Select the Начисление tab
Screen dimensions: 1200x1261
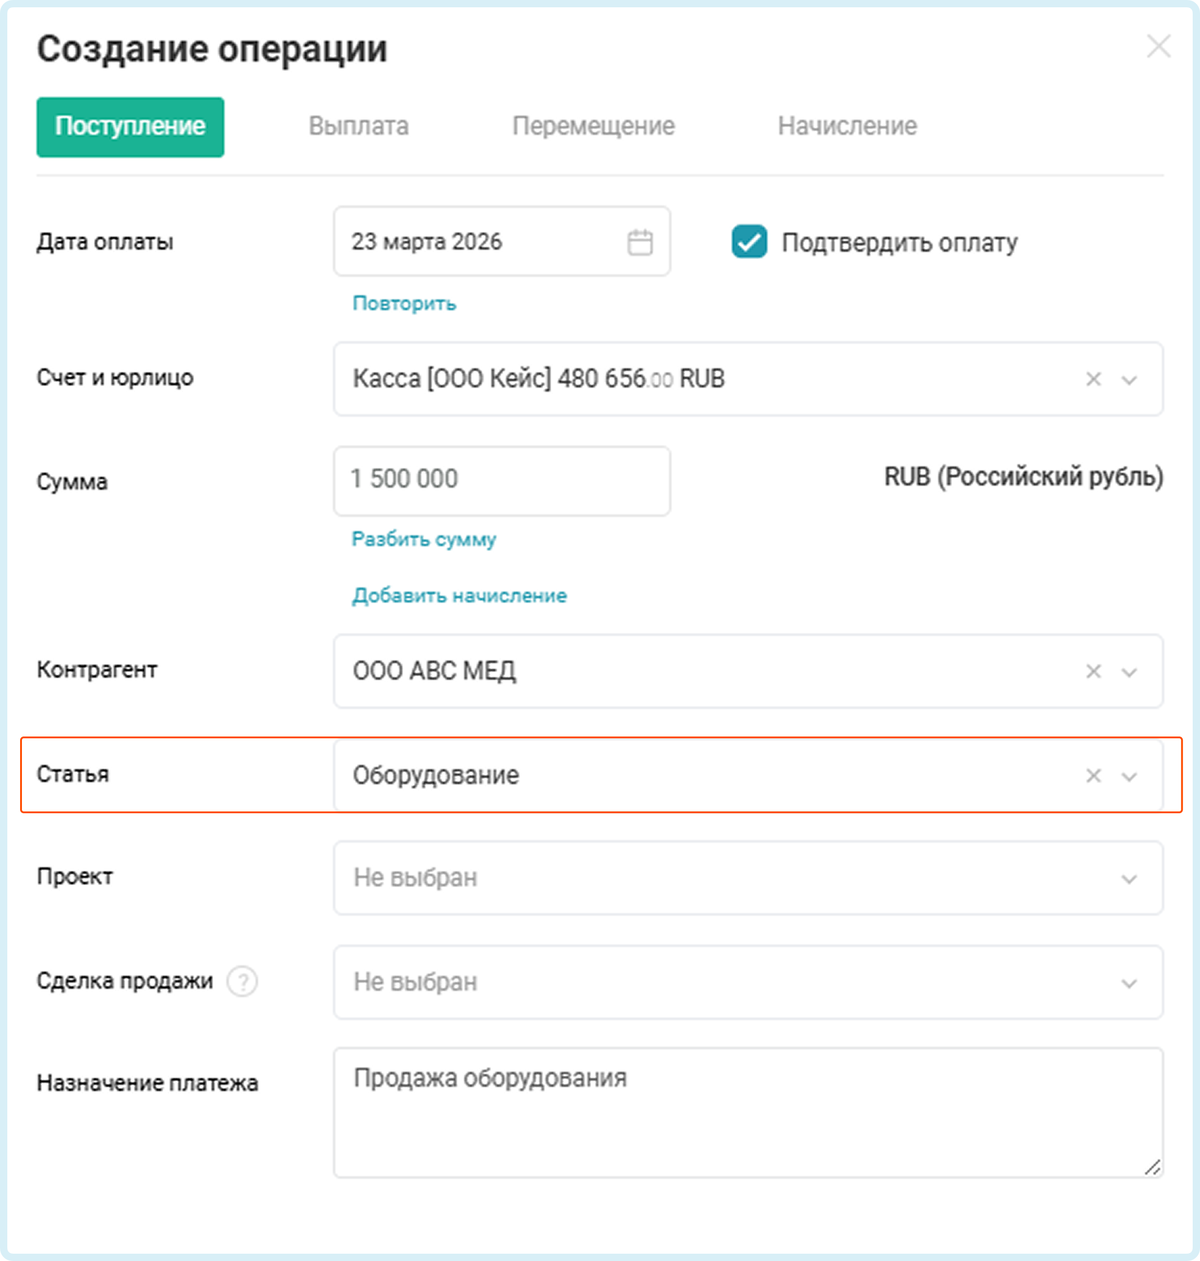pyautogui.click(x=847, y=127)
